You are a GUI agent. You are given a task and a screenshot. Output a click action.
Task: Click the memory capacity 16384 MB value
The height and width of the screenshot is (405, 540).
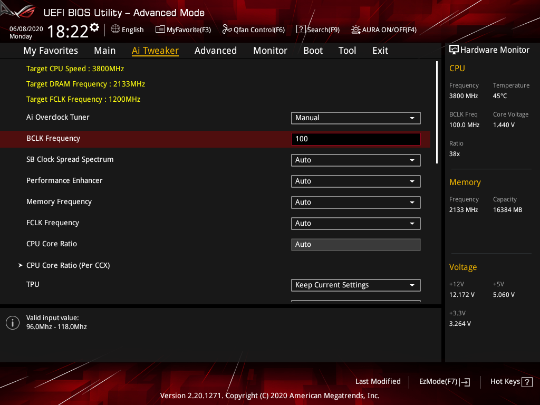[507, 210]
